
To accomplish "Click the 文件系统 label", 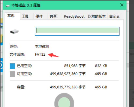I will click(17, 54).
